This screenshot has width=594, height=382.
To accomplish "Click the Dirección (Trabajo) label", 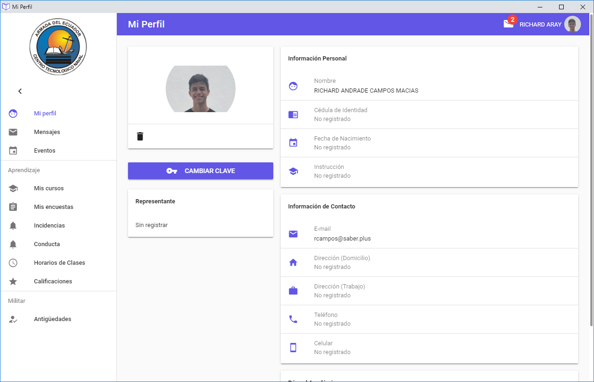I will click(x=340, y=287).
